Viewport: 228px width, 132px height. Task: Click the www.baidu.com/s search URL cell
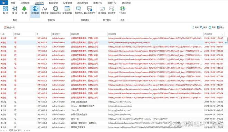[145, 127]
